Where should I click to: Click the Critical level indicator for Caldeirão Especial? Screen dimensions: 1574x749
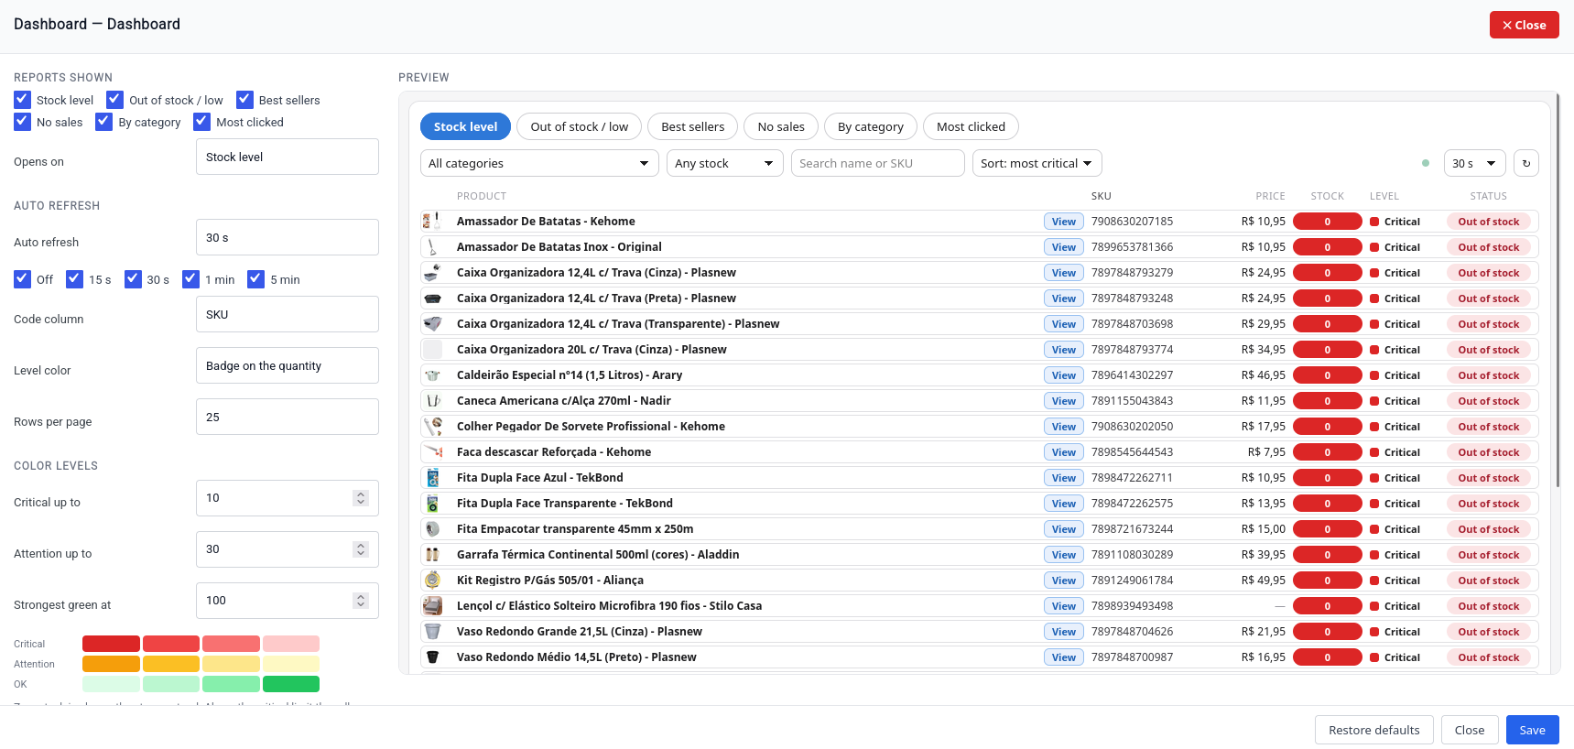[1395, 375]
